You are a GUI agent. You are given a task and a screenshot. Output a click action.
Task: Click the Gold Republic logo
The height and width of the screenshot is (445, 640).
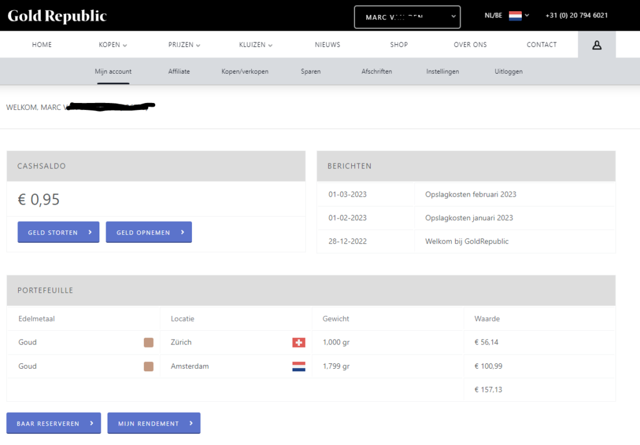click(x=57, y=16)
